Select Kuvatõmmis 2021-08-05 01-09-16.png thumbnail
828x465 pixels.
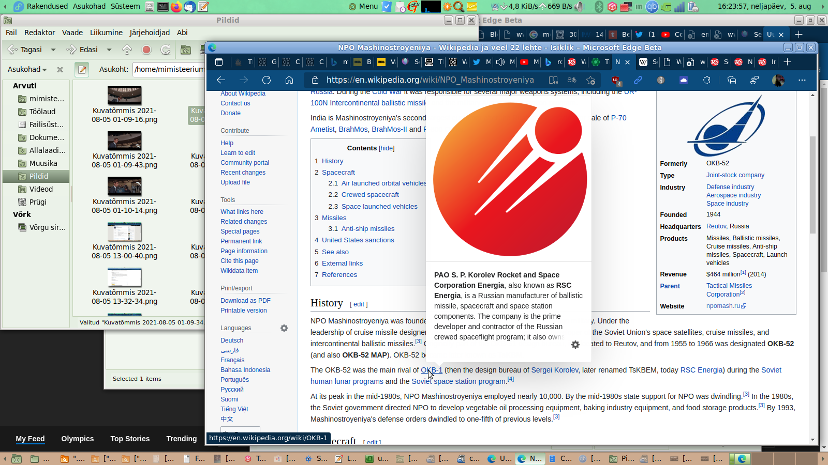pos(124,96)
